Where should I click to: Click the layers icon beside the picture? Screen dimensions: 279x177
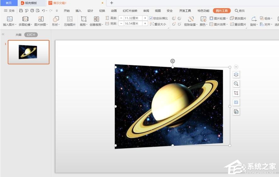coord(236,75)
